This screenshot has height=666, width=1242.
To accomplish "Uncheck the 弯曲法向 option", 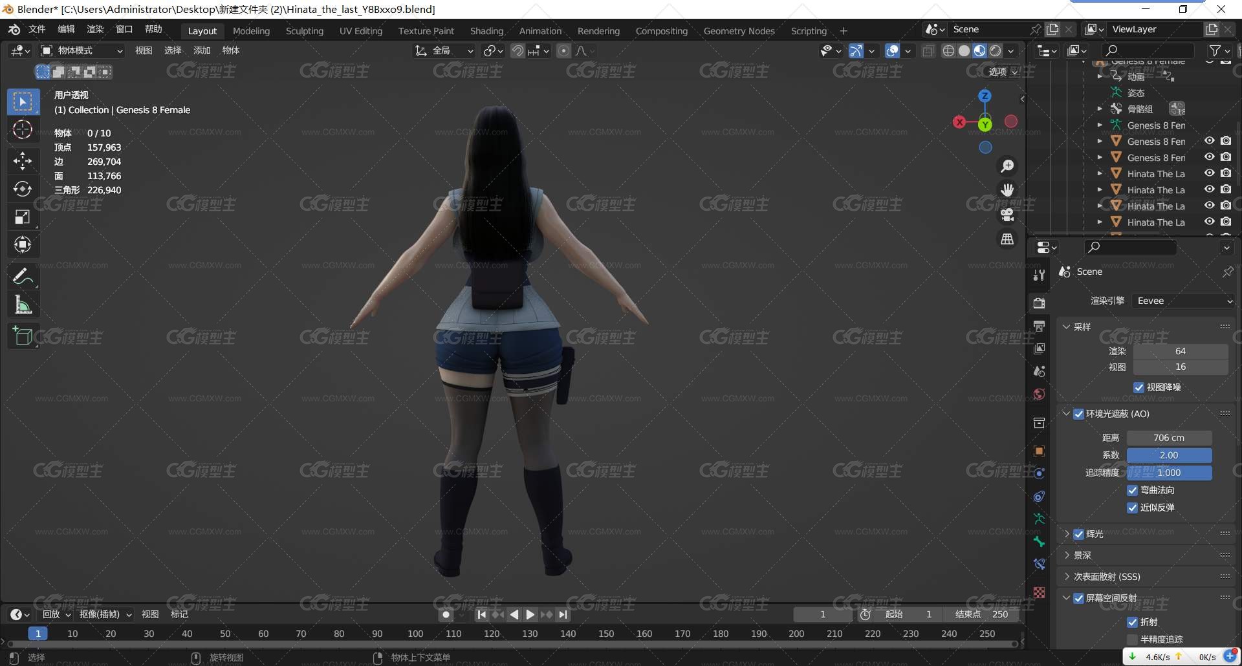I will pyautogui.click(x=1133, y=490).
